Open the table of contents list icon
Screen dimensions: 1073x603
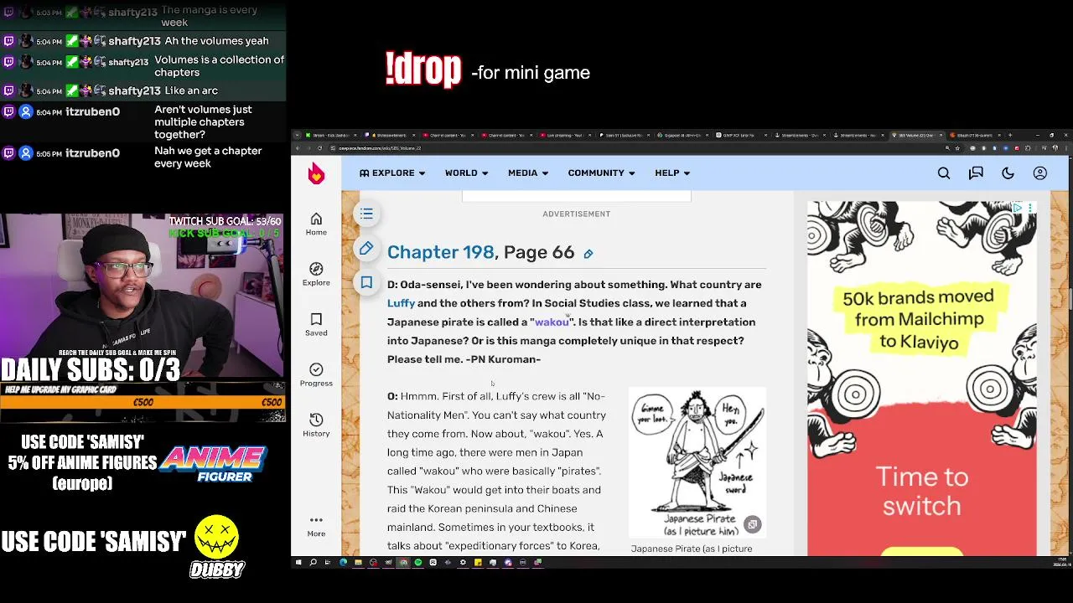point(366,214)
